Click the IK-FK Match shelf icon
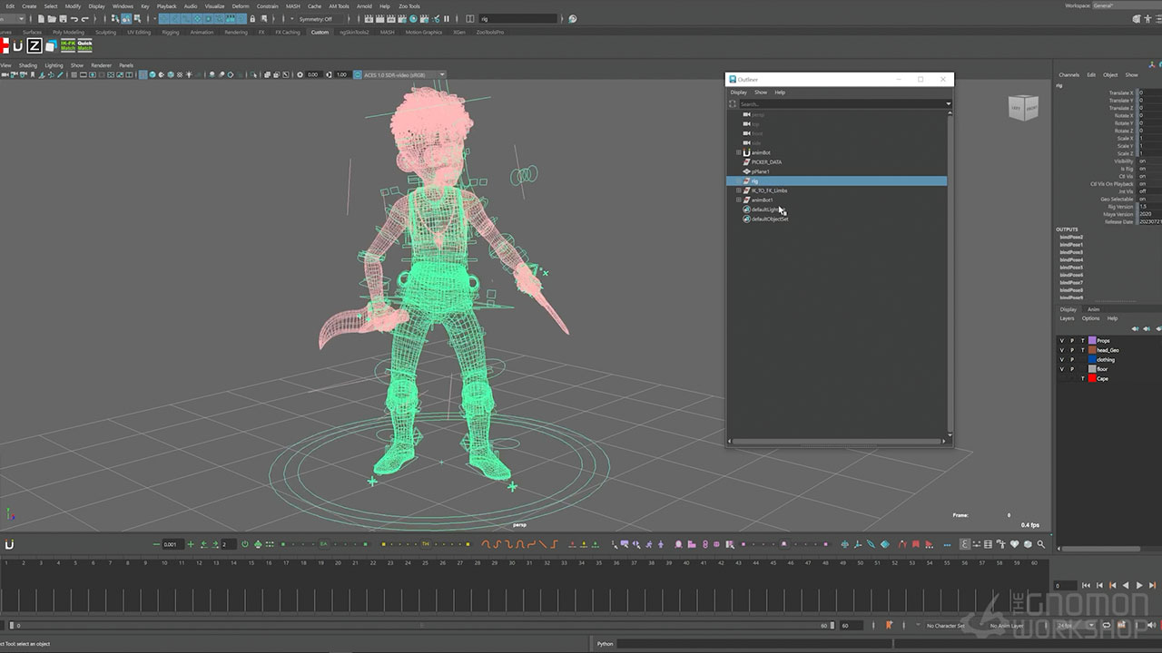Image resolution: width=1162 pixels, height=653 pixels. click(68, 45)
